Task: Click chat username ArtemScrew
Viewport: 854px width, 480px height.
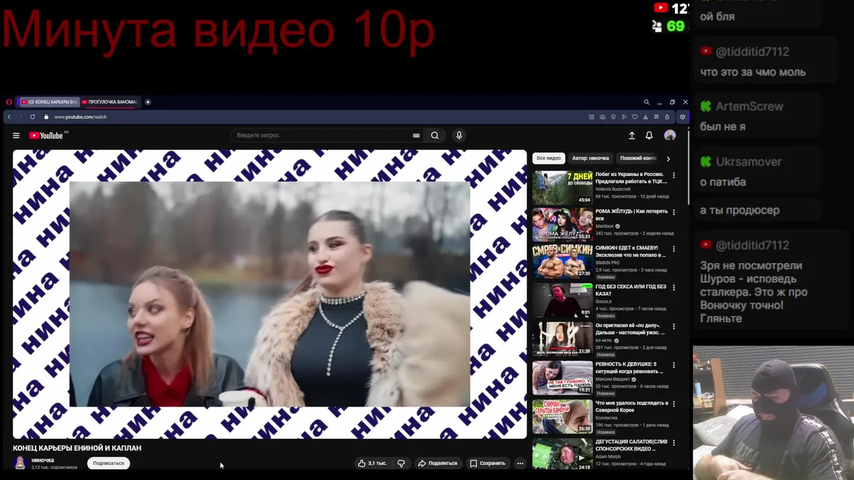Action: pyautogui.click(x=749, y=107)
